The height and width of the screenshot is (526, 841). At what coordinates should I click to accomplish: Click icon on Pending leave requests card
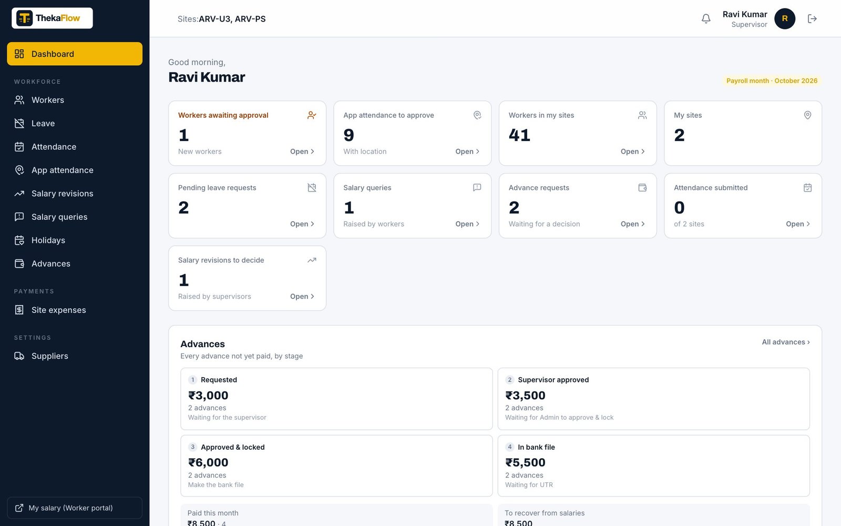pyautogui.click(x=312, y=188)
